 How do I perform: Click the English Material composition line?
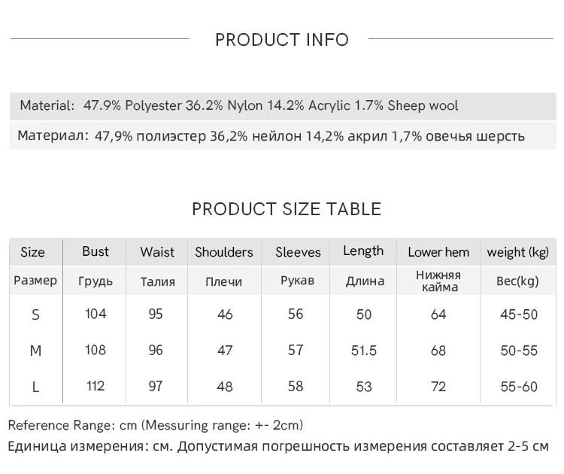tap(238, 106)
